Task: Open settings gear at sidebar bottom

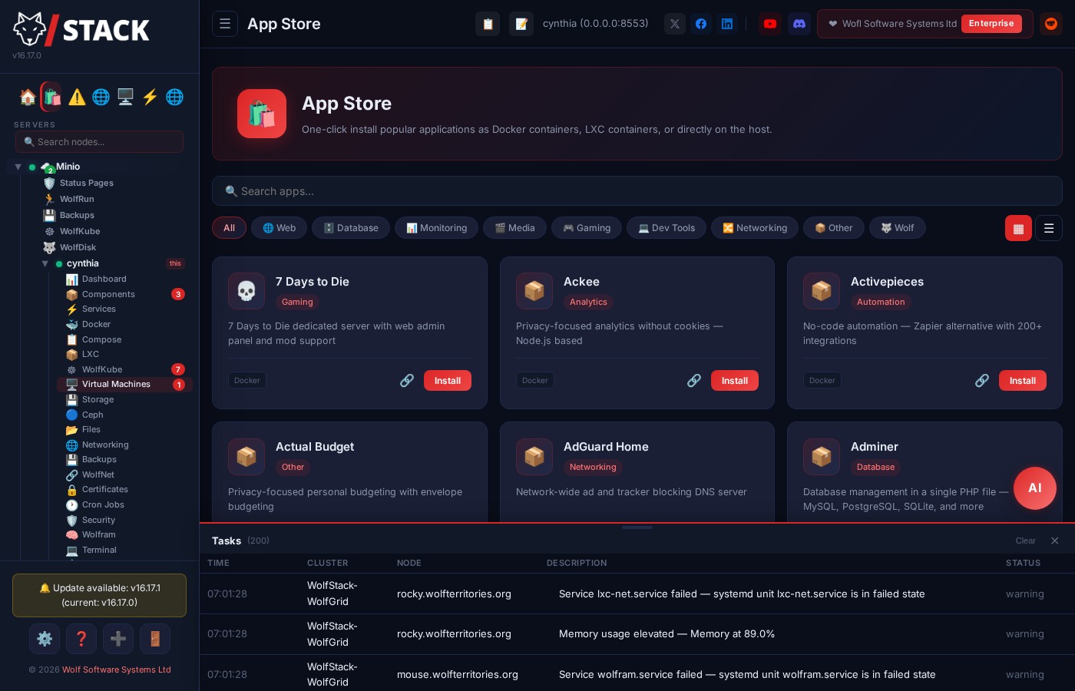Action: coord(45,639)
